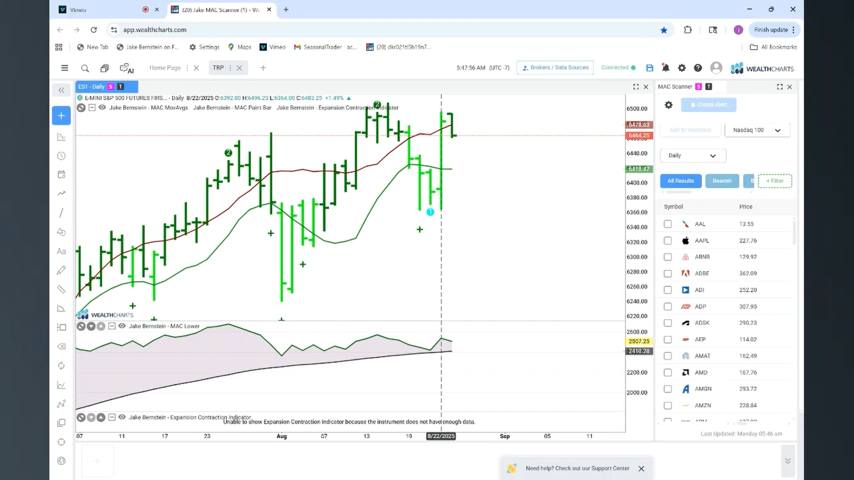Expand the bottom panel double chevron
Viewport: 854px width, 480px height.
pos(787,461)
